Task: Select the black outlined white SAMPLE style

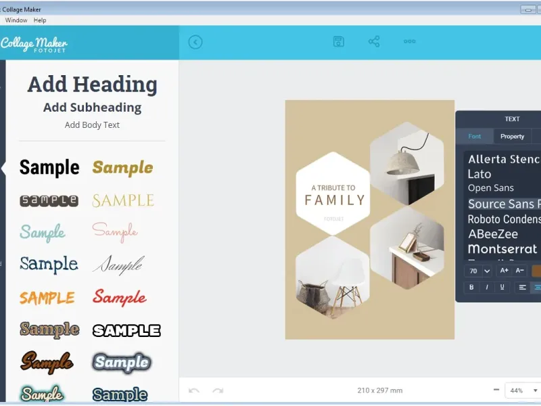Action: click(x=126, y=330)
